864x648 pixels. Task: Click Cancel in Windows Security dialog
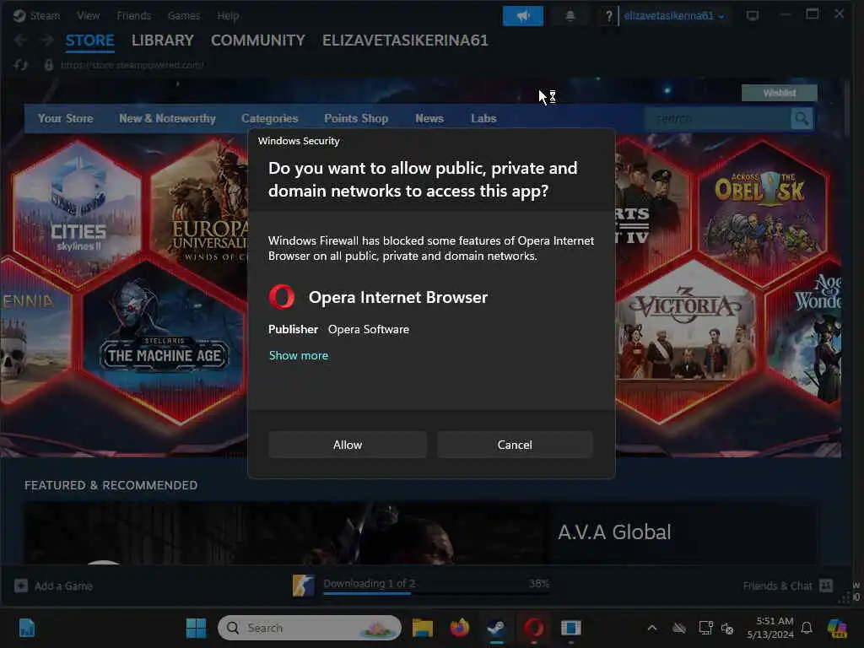pyautogui.click(x=515, y=445)
